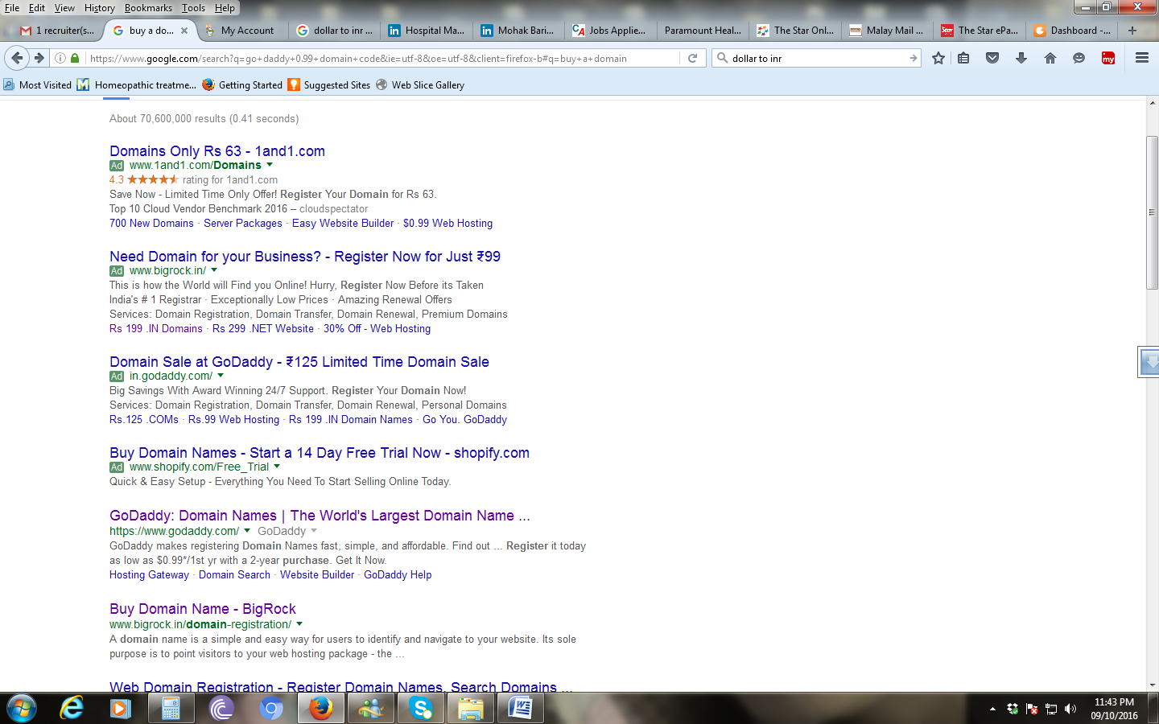Switch to the Hospital Ma... tab
The image size is (1159, 724).
coord(427,31)
